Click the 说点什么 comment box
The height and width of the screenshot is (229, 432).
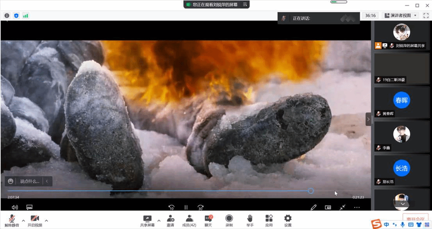(x=30, y=181)
